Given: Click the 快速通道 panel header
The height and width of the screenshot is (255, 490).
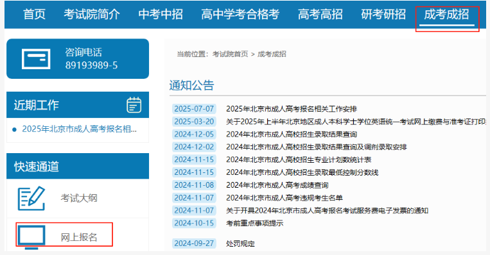Looking at the screenshot, I should tap(78, 166).
